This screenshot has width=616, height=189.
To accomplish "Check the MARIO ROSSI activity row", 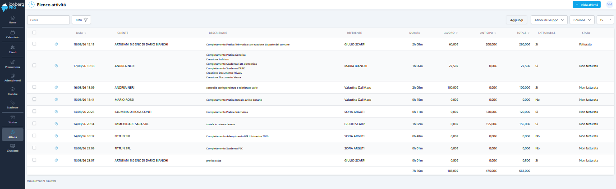I will [34, 99].
